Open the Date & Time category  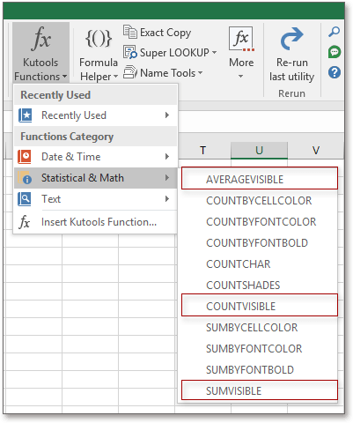(96, 157)
